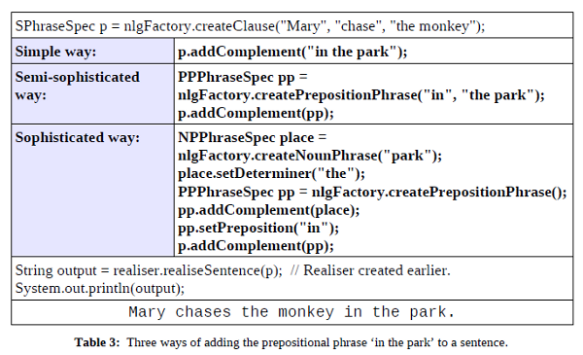Click the 'PPPhraseSpec pp =' line in semi-sophisticated row
Screen dimensions: 583x355
(x=243, y=77)
